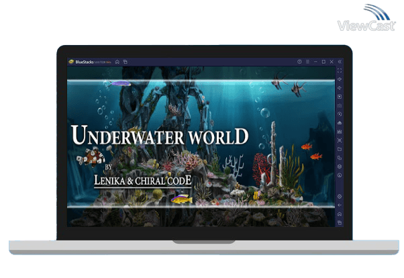Click the circular icon below the keyboard icon
404x278 pixels.
tap(340, 114)
